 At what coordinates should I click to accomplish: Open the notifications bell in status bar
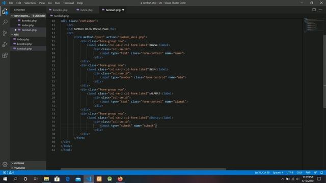coord(321,172)
